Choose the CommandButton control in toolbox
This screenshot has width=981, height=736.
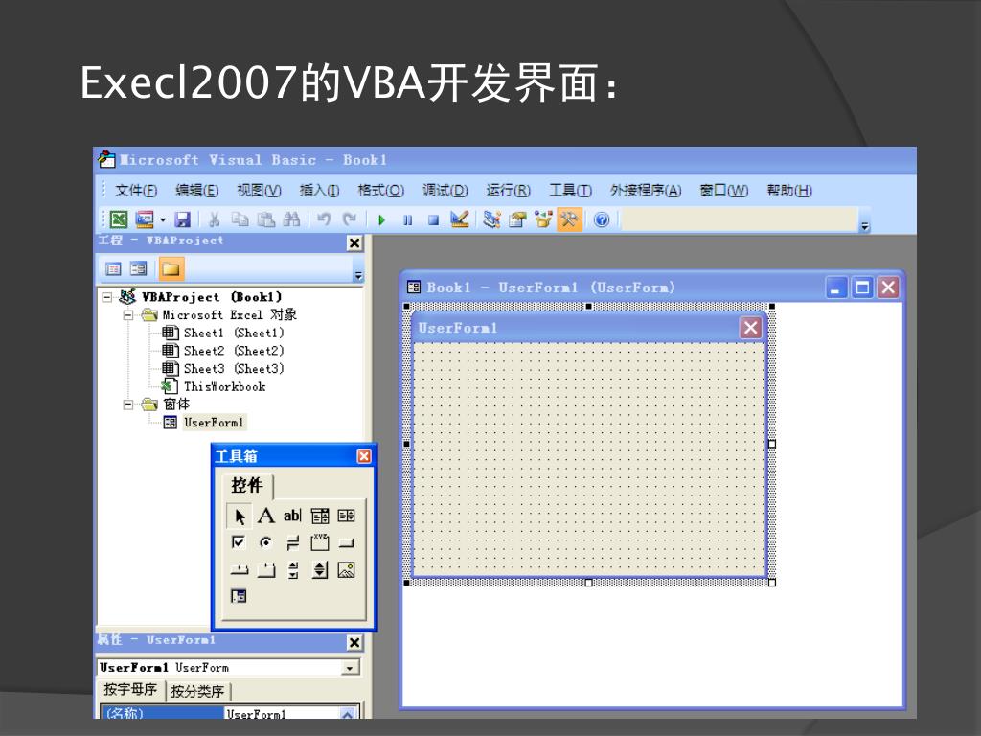click(346, 542)
